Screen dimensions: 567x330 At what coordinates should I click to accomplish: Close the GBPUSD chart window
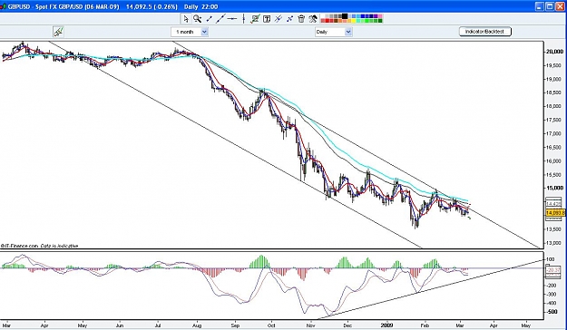(560, 6)
